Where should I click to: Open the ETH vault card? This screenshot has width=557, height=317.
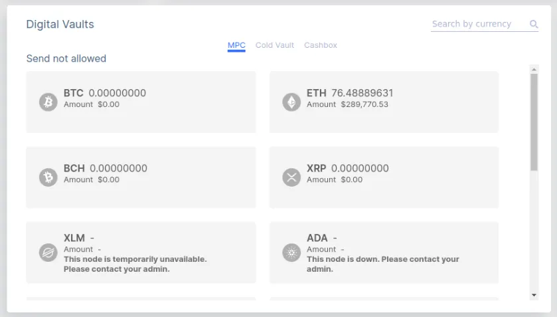[x=384, y=102]
